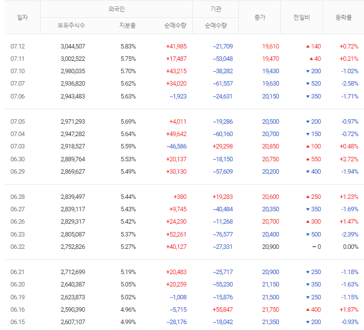This screenshot has width=364, height=330.
Task: Select the date 07.05 row
Action: (18, 121)
